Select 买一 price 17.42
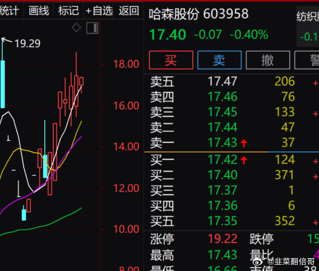Viewport: 319px width, 271px height. (222, 159)
